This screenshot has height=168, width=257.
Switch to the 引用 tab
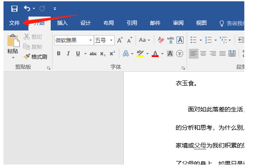click(x=132, y=23)
